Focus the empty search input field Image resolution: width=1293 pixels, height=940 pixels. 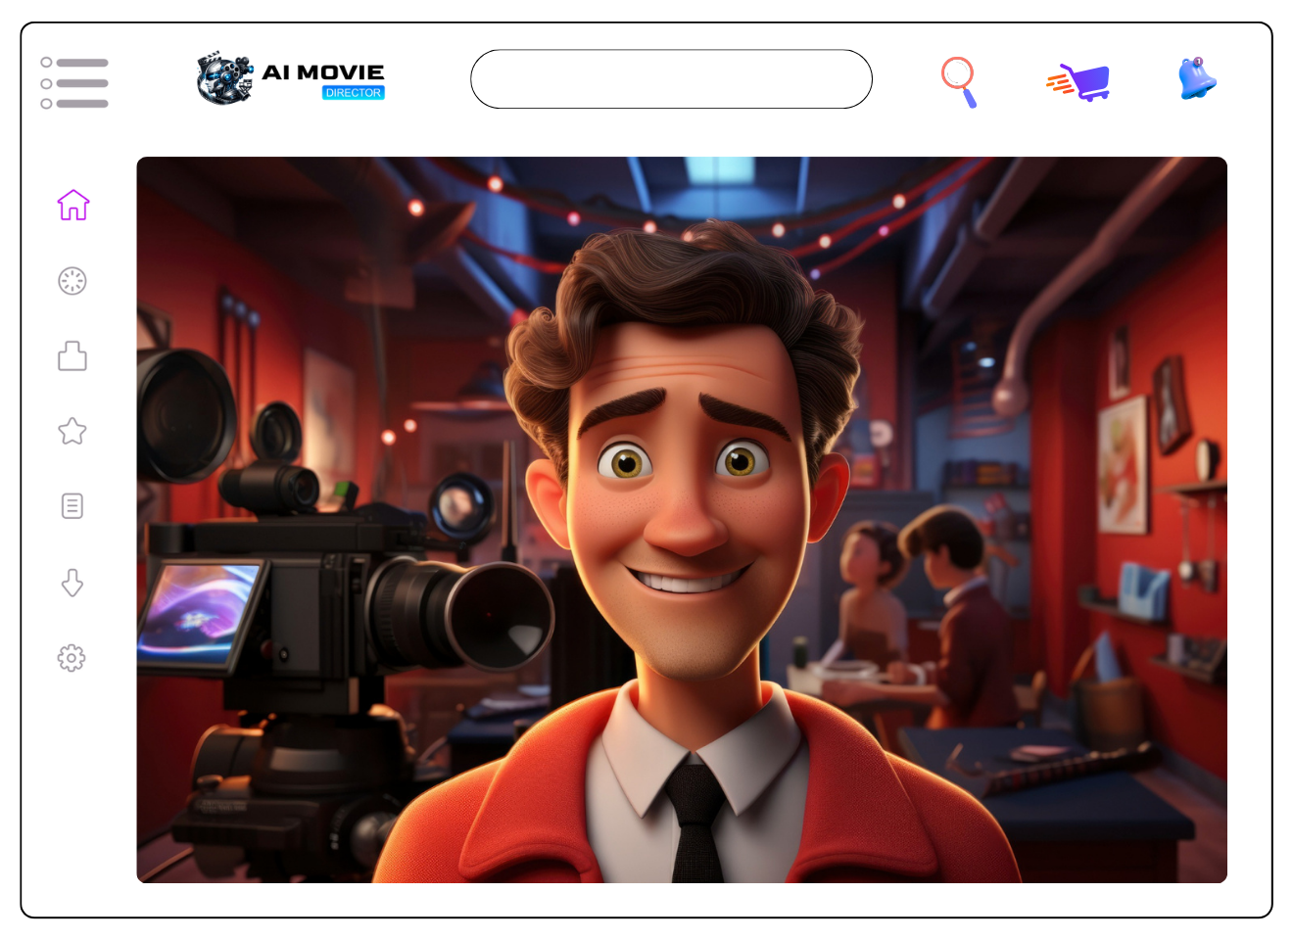(671, 79)
